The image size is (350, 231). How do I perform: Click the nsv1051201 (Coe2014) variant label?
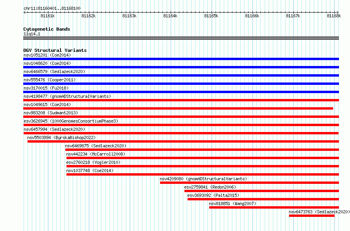47,55
